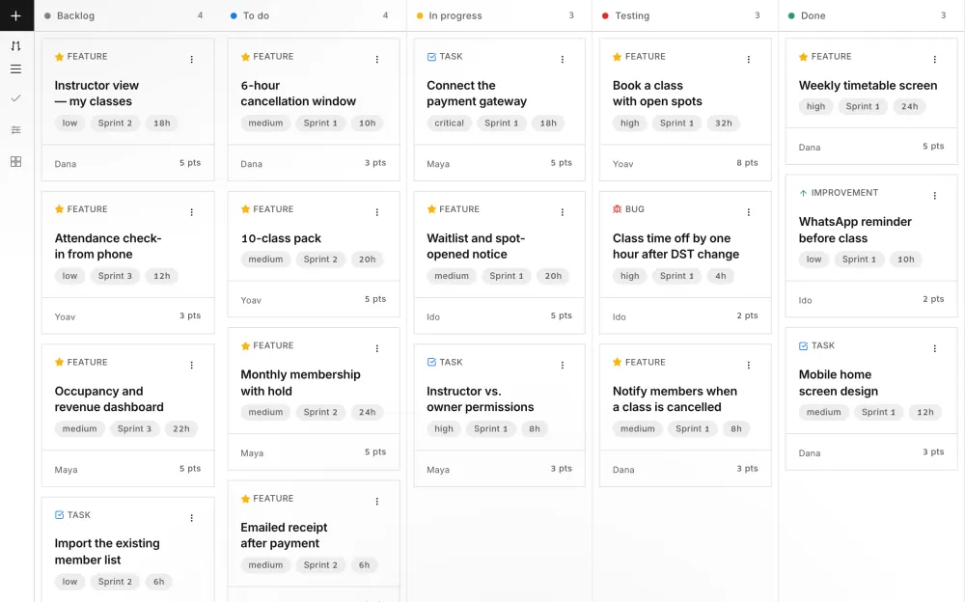
Task: Click the critical priority tag on payment gateway
Action: point(450,123)
